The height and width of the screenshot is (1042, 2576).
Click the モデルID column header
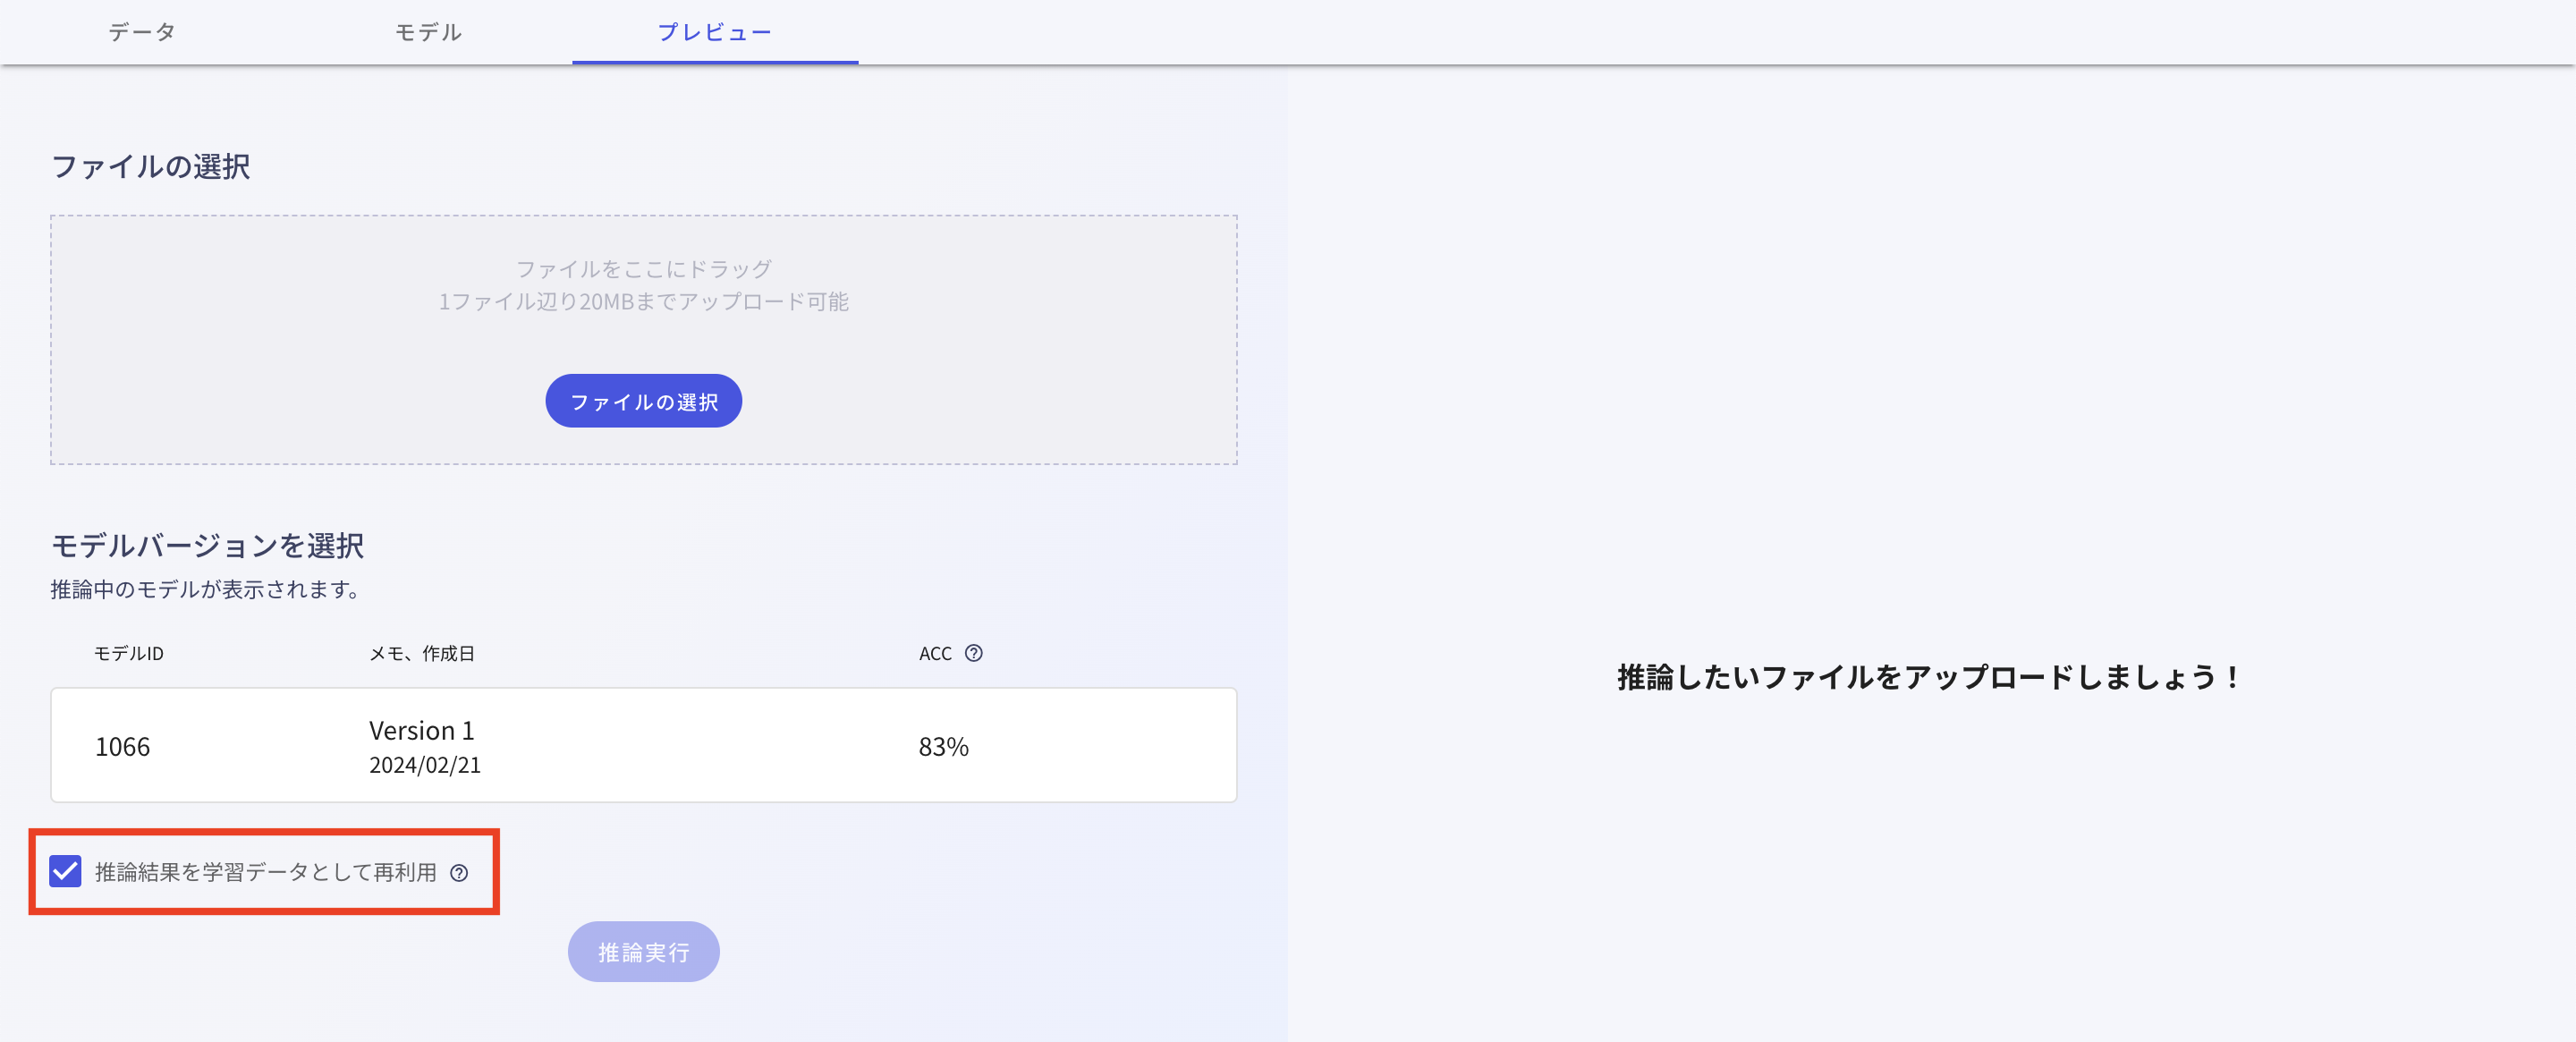[128, 653]
